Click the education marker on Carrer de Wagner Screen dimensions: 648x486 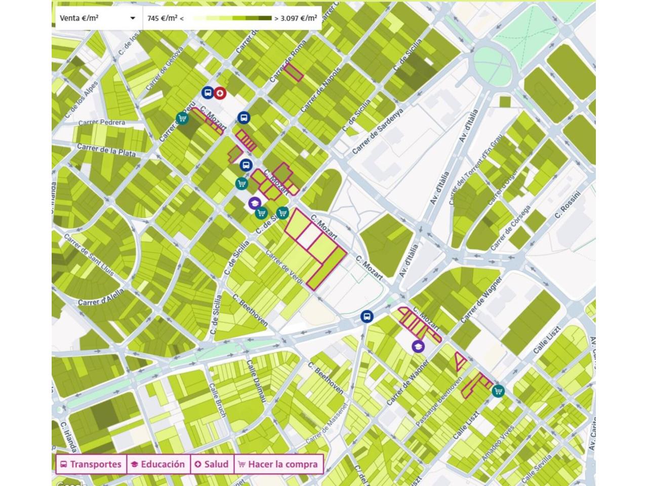[418, 346]
